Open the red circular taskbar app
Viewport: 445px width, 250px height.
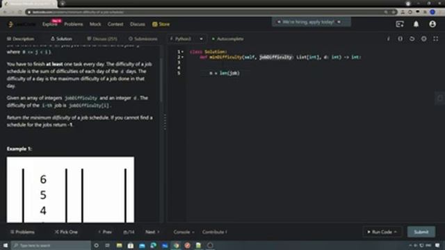187,245
